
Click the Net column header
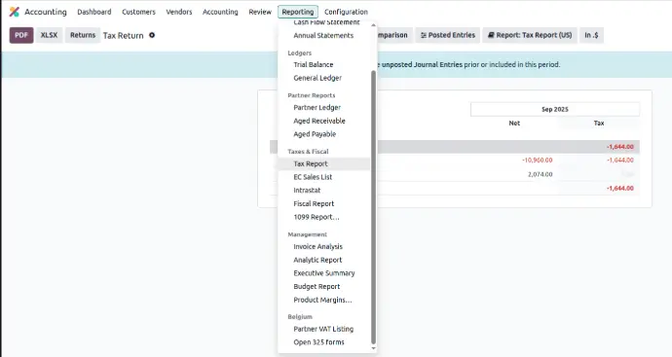pos(514,123)
